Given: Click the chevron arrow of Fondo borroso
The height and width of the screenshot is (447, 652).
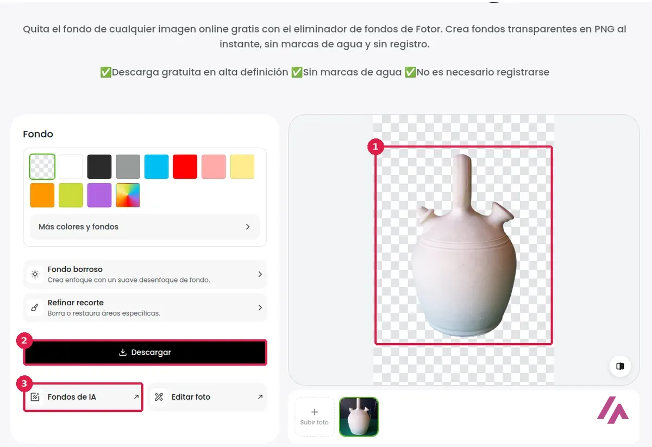Looking at the screenshot, I should point(260,274).
